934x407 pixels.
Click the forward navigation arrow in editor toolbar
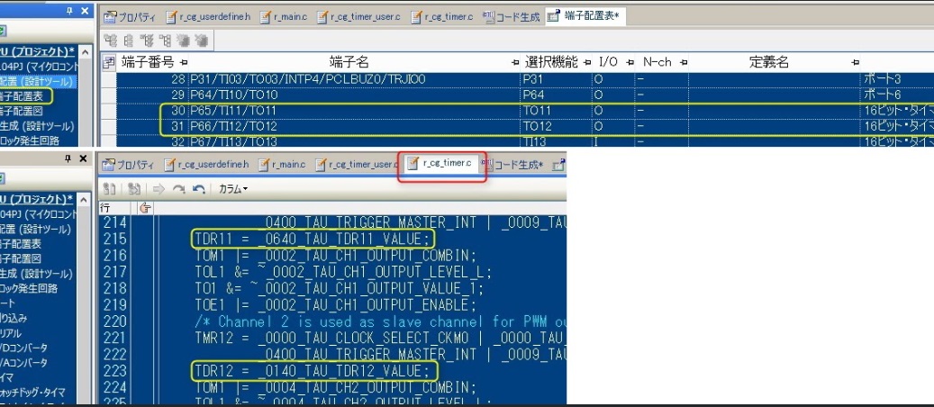point(159,189)
